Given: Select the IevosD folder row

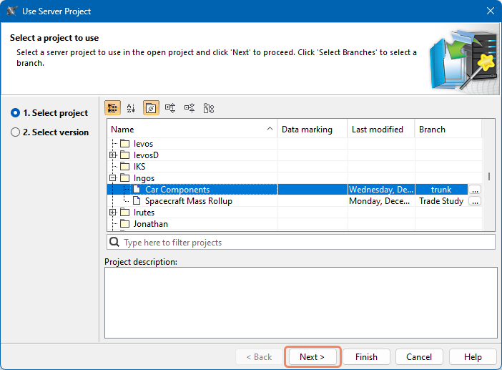Looking at the screenshot, I should pyautogui.click(x=295, y=155).
